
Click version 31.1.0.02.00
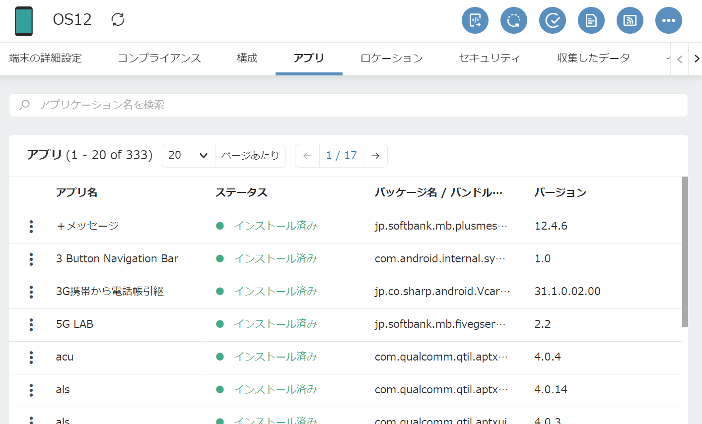click(x=567, y=292)
